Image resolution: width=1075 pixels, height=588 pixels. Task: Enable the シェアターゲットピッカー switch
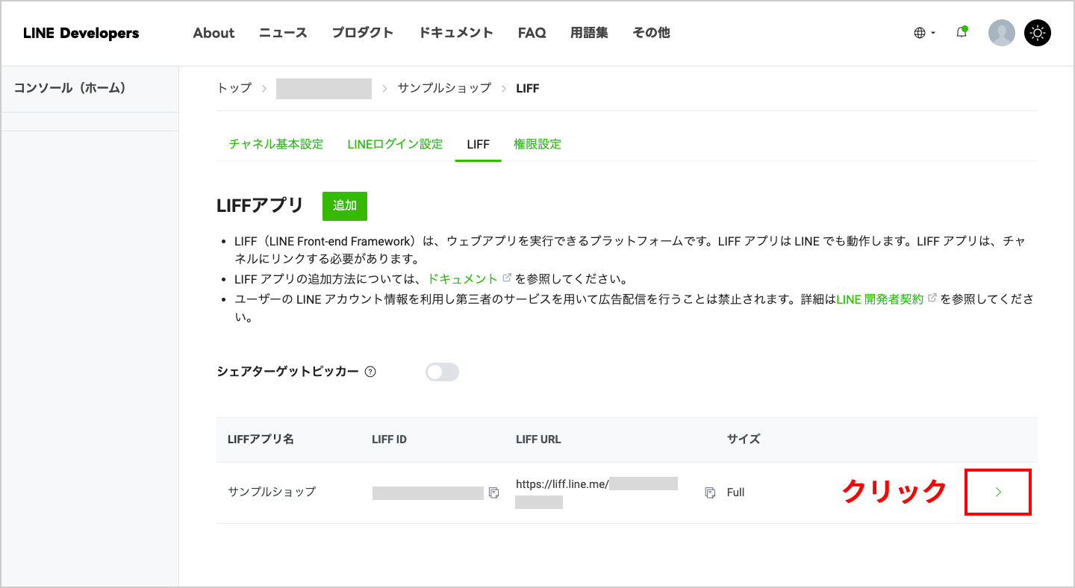click(x=442, y=372)
